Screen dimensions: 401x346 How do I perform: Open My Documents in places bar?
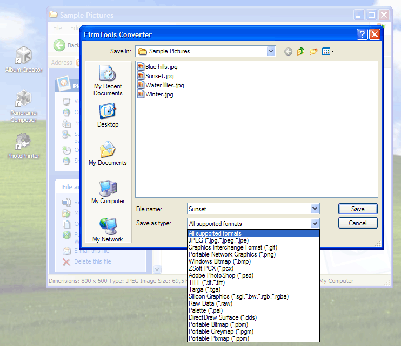[108, 153]
